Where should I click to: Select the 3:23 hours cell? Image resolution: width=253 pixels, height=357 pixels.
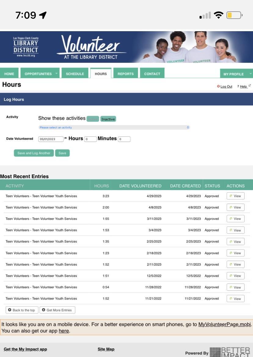click(105, 196)
